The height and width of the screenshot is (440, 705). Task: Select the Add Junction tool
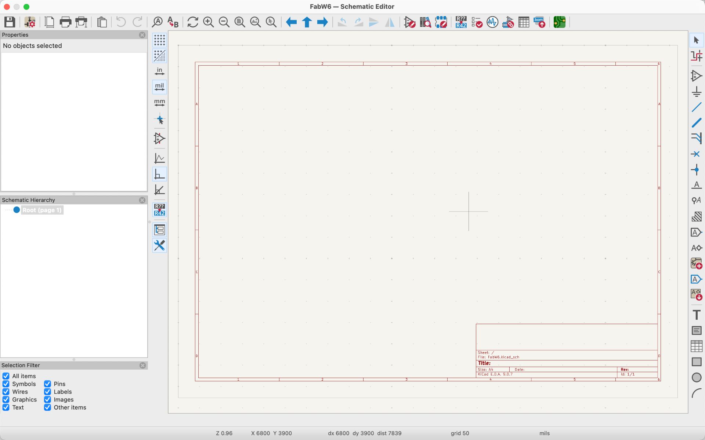pos(696,170)
